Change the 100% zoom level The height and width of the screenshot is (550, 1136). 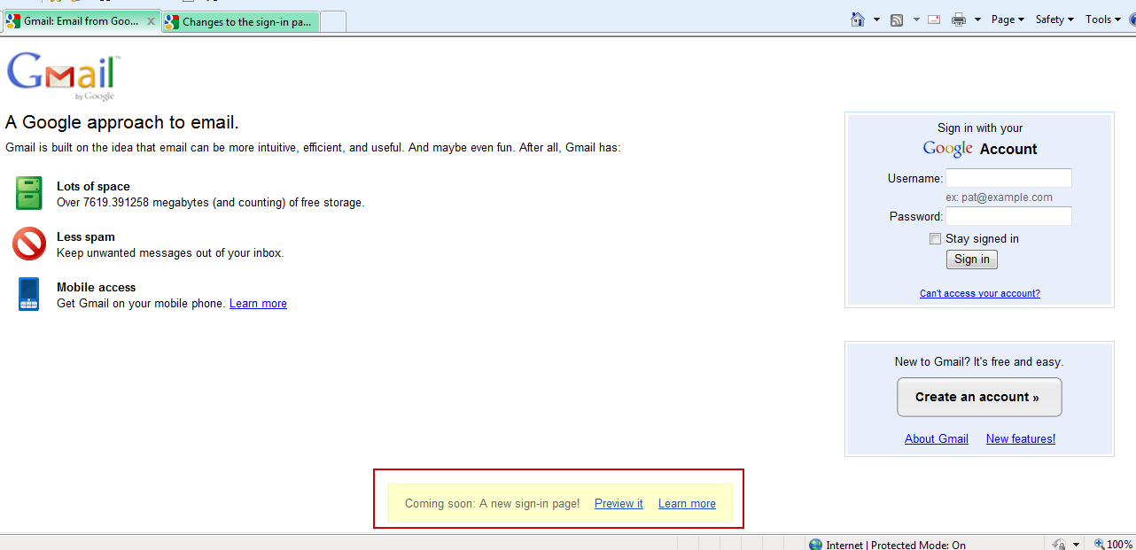pos(1120,545)
